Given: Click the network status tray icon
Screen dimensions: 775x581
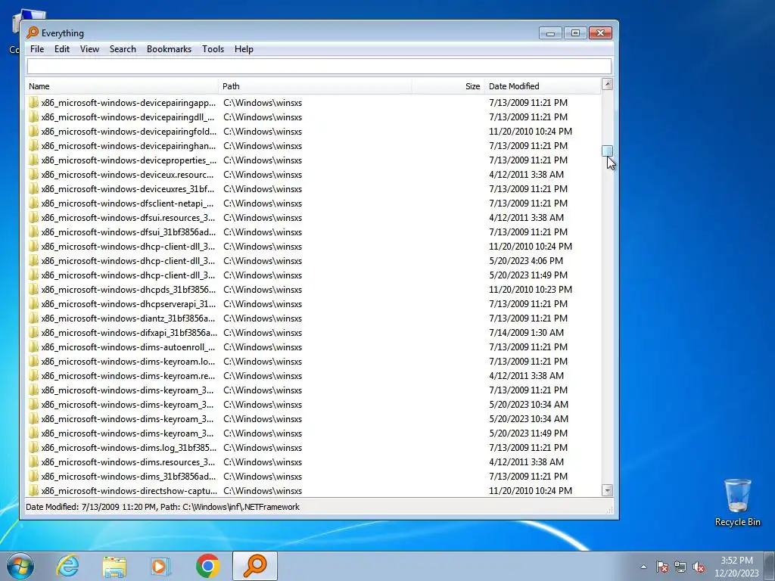Looking at the screenshot, I should [x=680, y=567].
